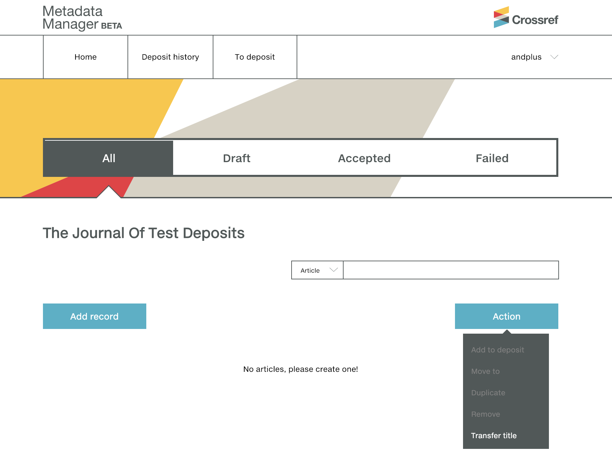The height and width of the screenshot is (473, 612).
Task: Expand the Article type dropdown
Action: 317,270
